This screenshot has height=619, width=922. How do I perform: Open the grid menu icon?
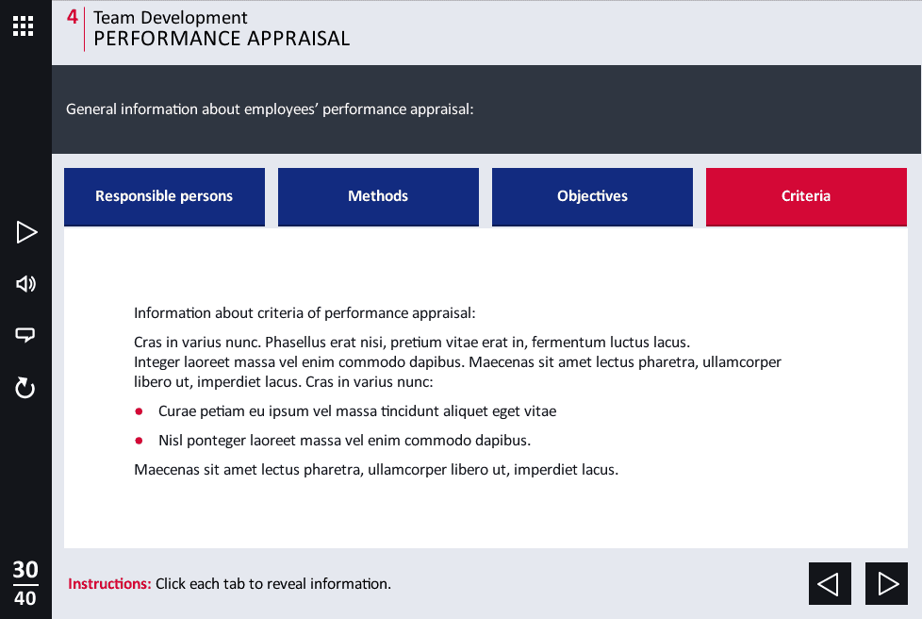pyautogui.click(x=24, y=25)
